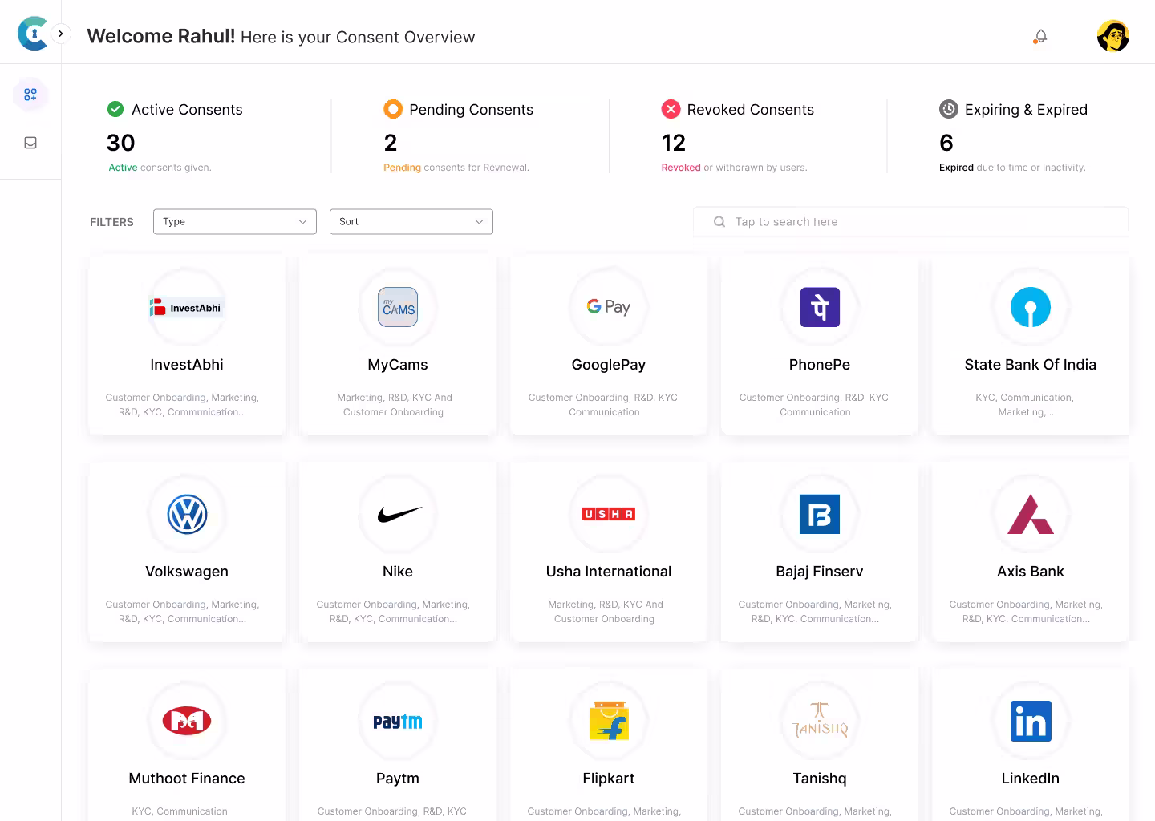Click the Tanishq logo

tap(820, 721)
